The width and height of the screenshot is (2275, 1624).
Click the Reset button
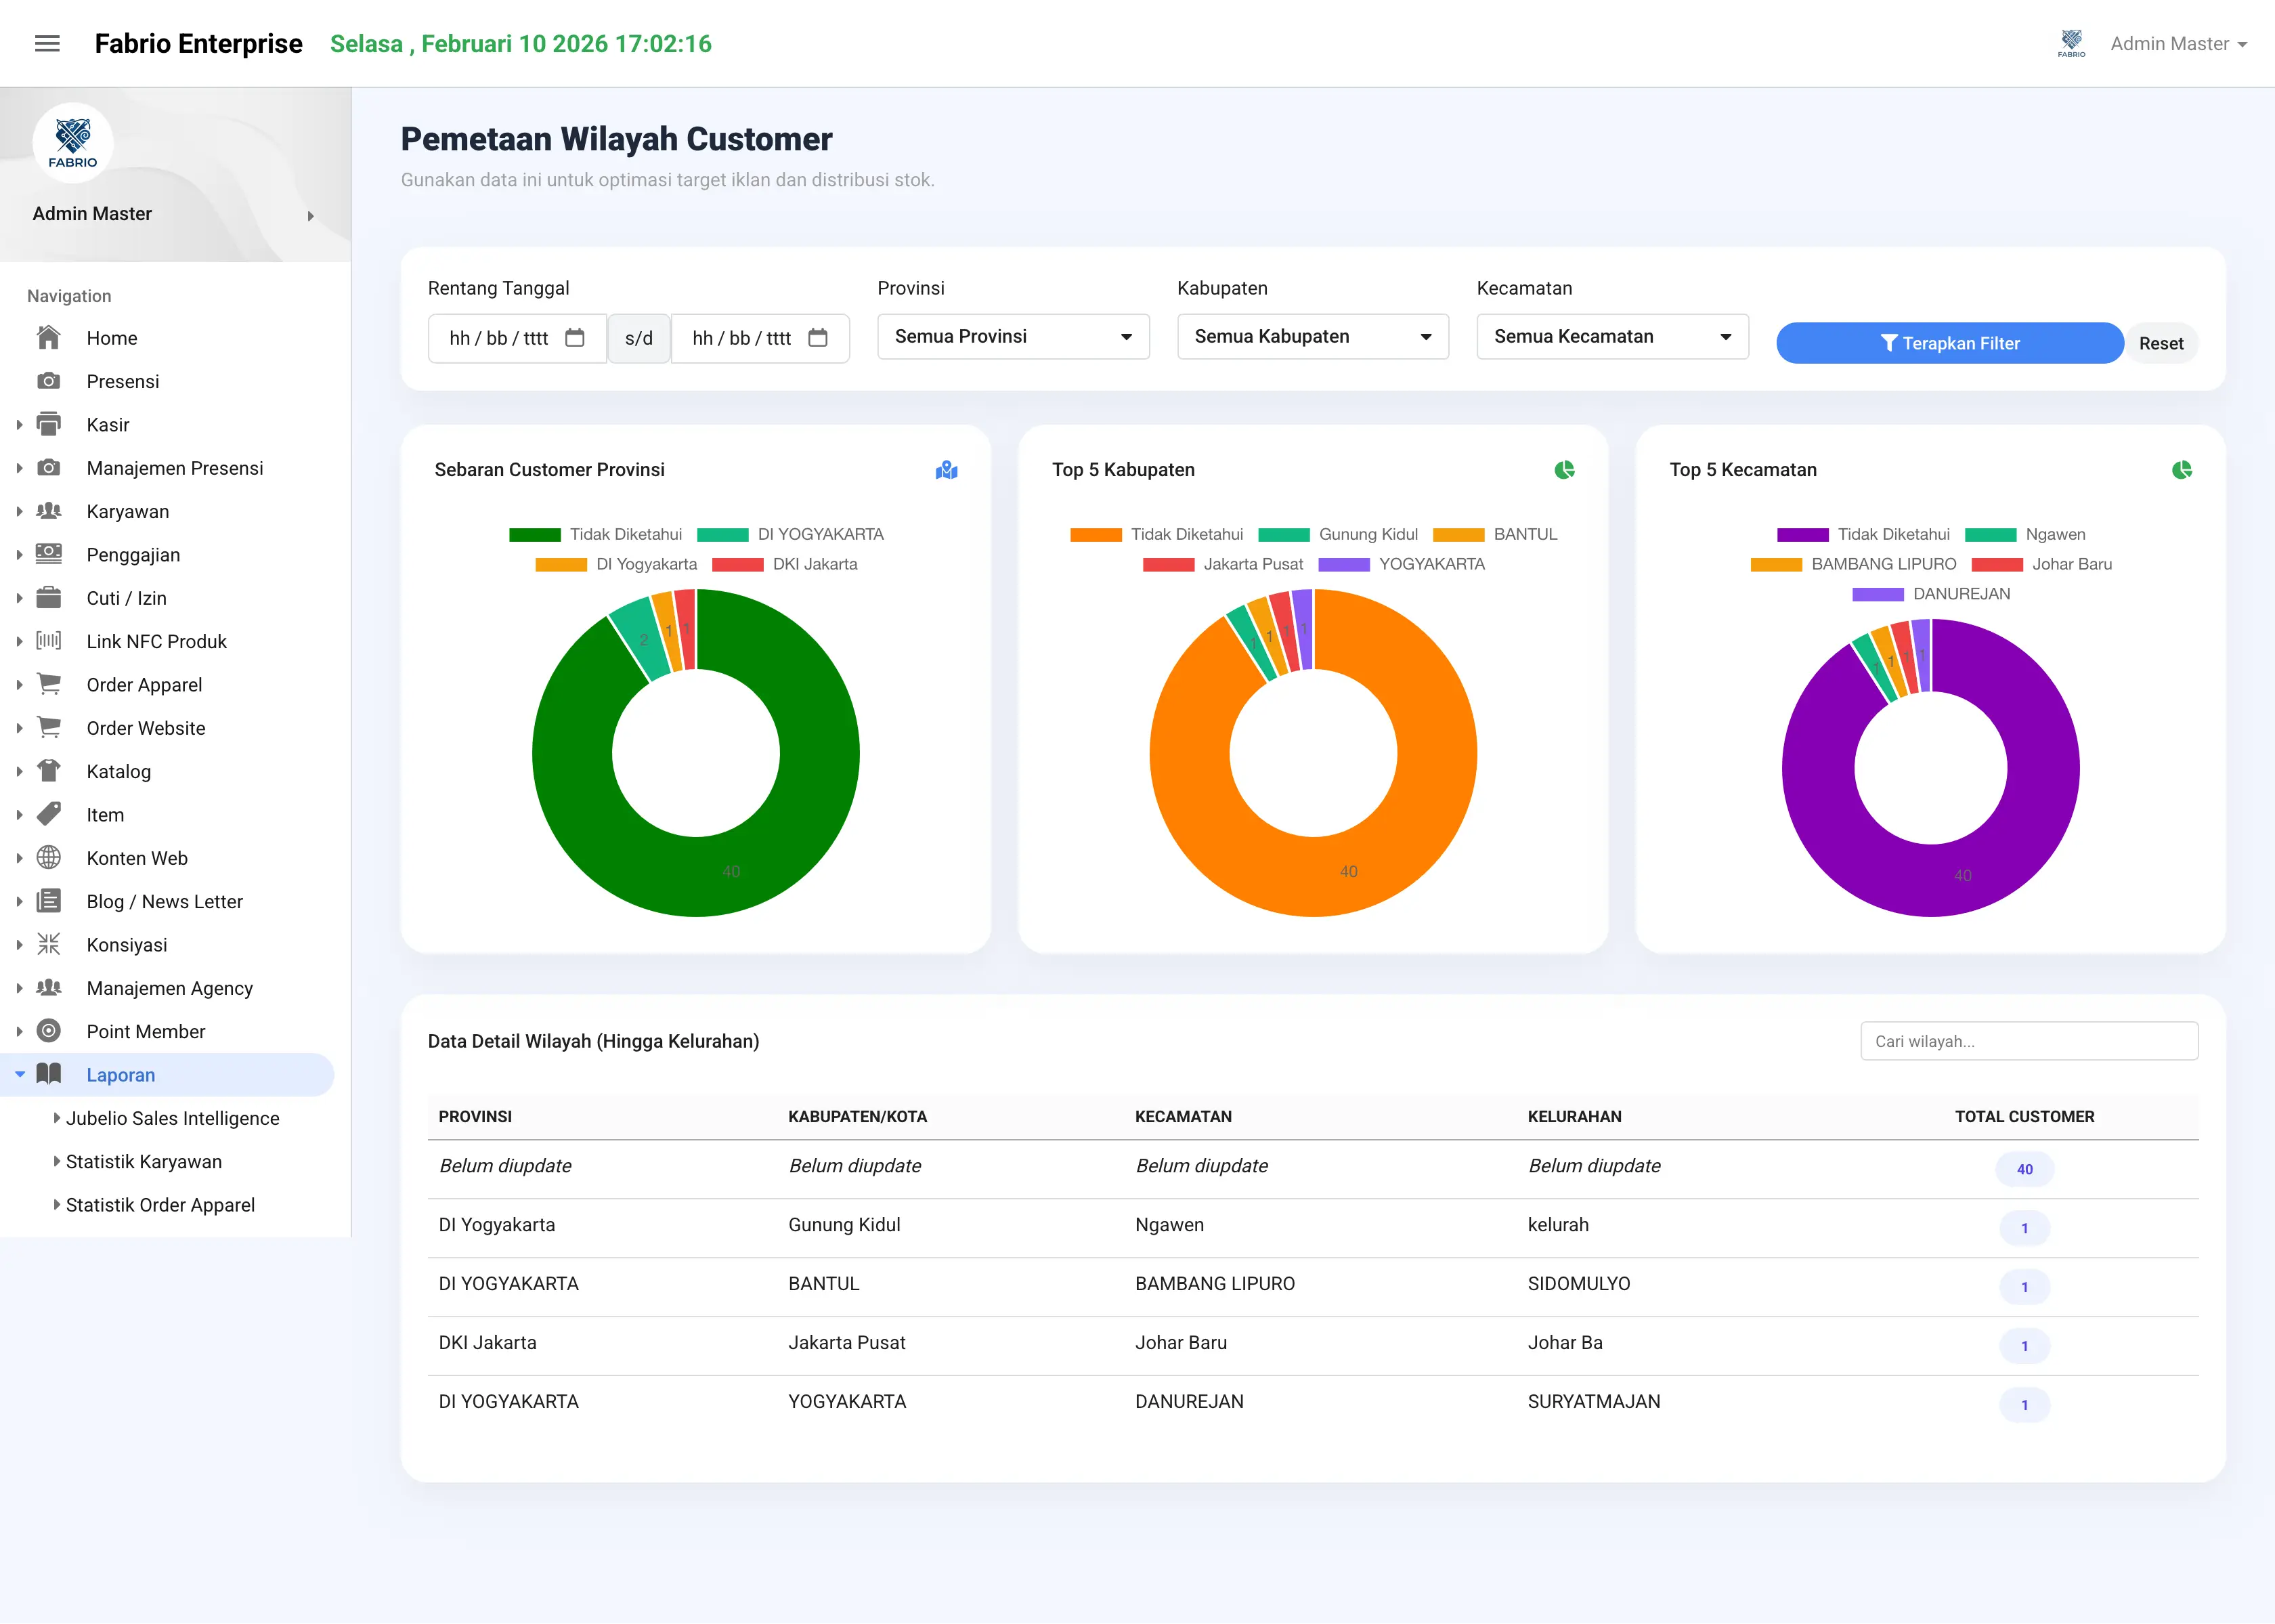pos(2161,343)
